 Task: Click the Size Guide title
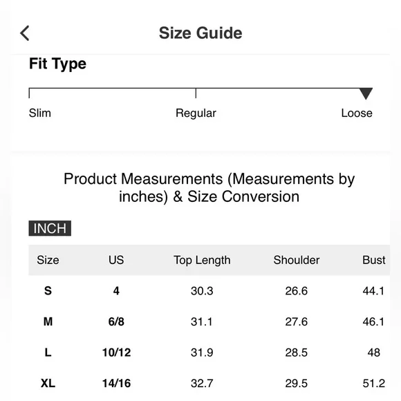200,33
